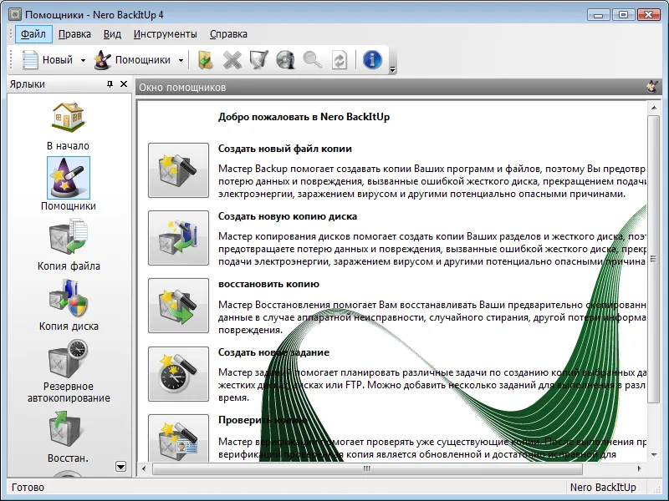
Task: Click the Создать новое задание clock button
Action: click(x=178, y=373)
